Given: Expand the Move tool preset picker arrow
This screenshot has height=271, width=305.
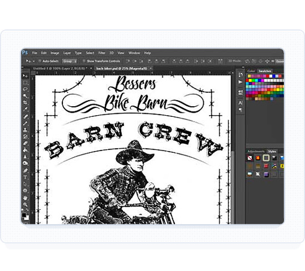Looking at the screenshot, I should [x=34, y=61].
